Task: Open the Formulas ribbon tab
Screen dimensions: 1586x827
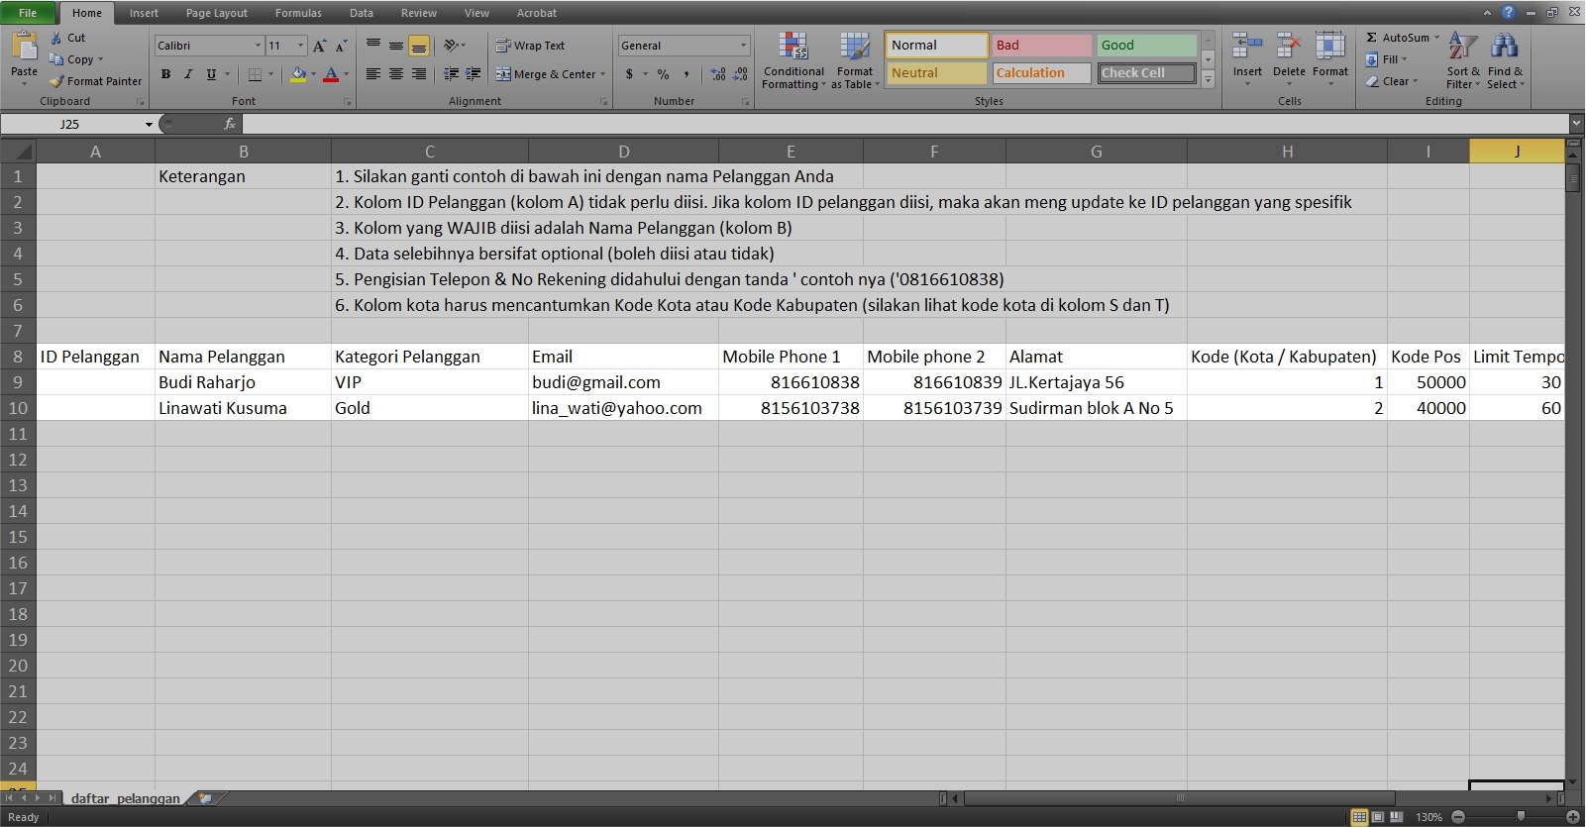Action: pos(298,13)
